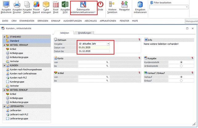Select the Kundenstatistik output option
This screenshot has width=198, height=128.
181,62
